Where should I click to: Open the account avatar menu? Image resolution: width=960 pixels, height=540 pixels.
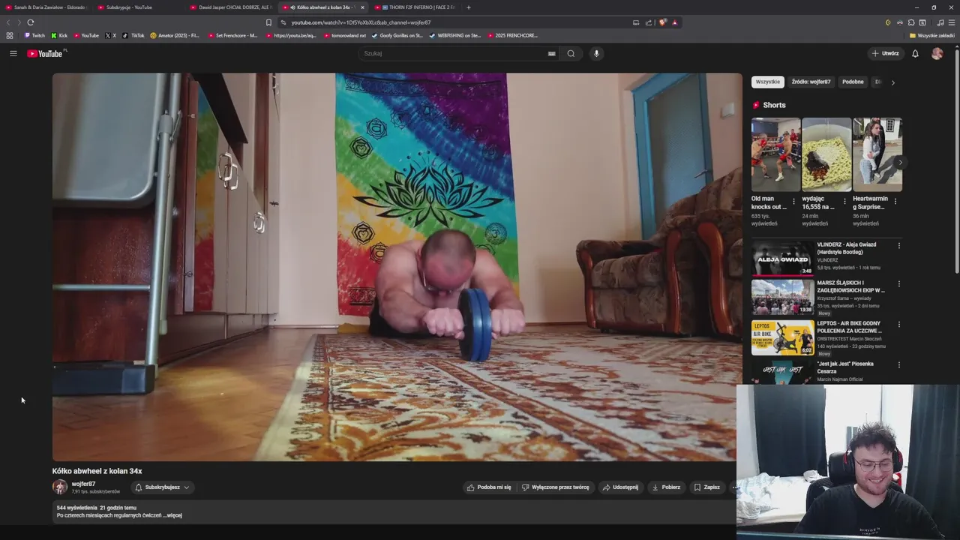click(937, 53)
